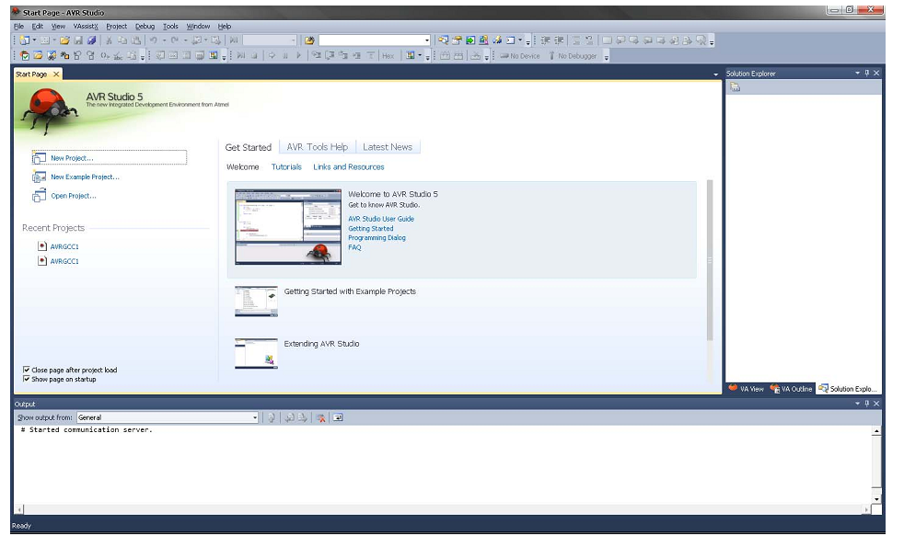The height and width of the screenshot is (536, 904).
Task: Click the No Debugger toolbar button
Action: tap(573, 56)
